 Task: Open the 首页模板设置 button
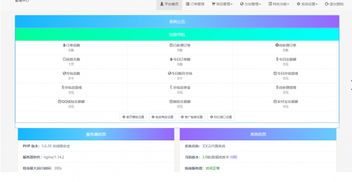pyautogui.click(x=133, y=117)
